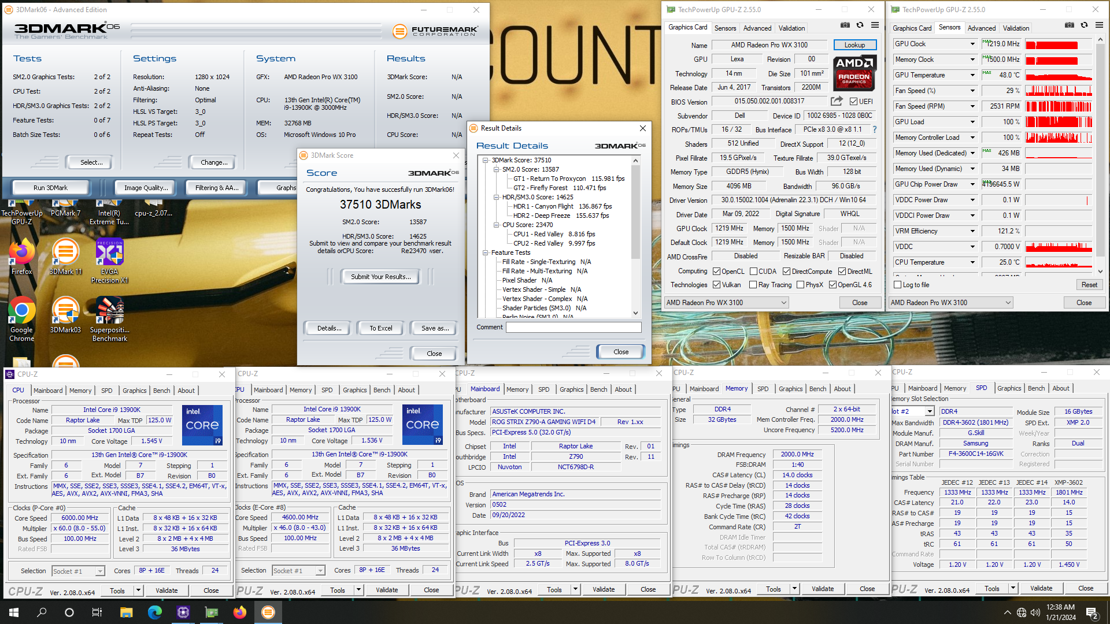Click camera icon in GPU-Z Sensors window

1070,25
